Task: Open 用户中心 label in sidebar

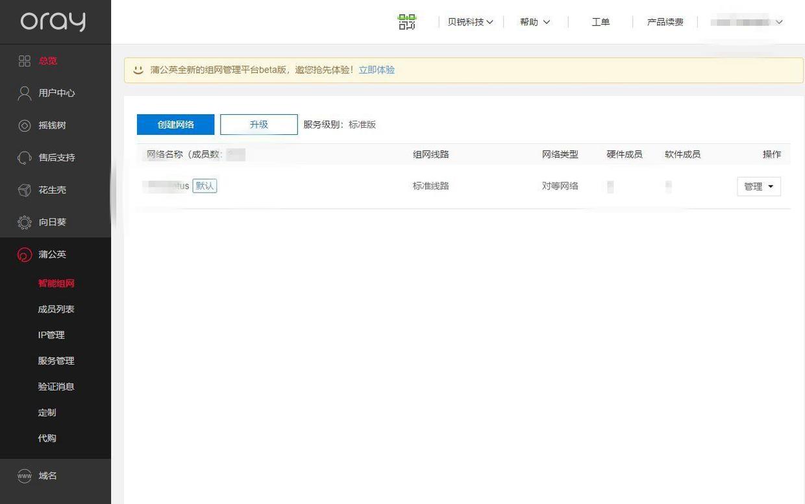Action: coord(56,93)
